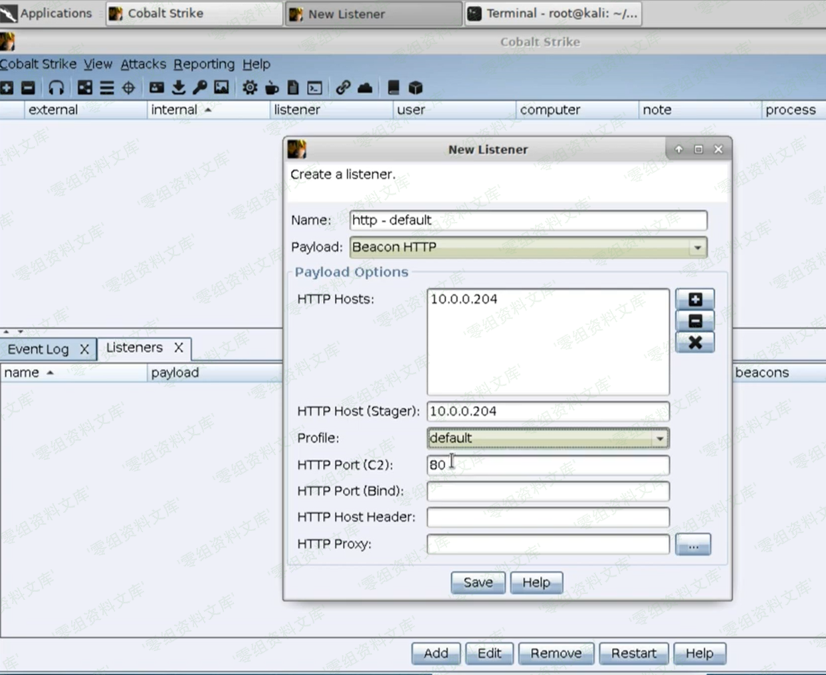Click the headphones Listeners toolbar icon
This screenshot has width=826, height=675.
click(56, 88)
